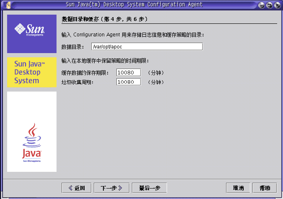283x199 pixels.
Task: Click the 垃圾收集周期: label
Action: (77, 82)
